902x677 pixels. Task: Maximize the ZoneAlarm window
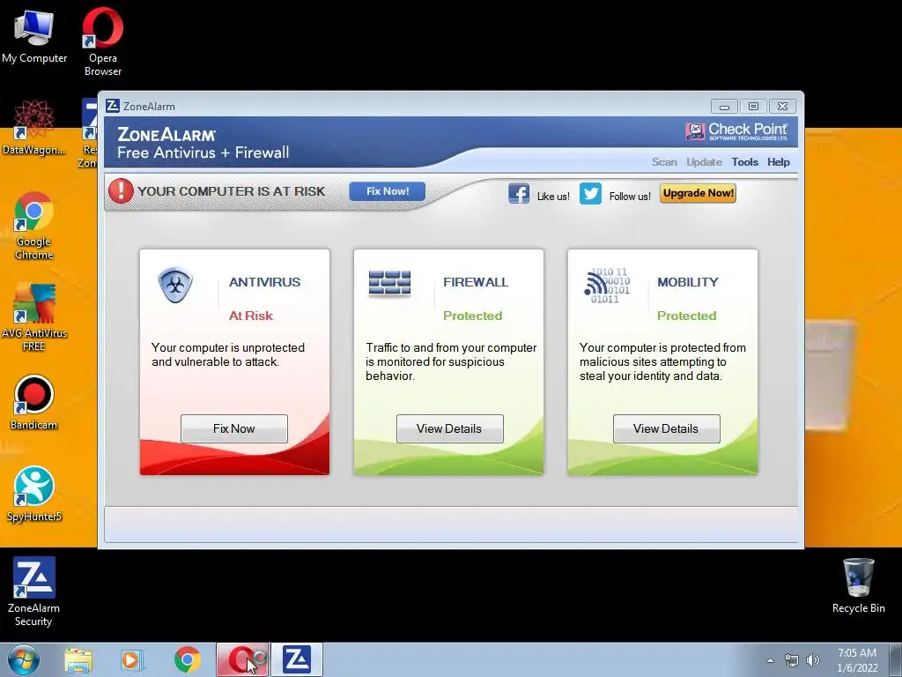753,107
